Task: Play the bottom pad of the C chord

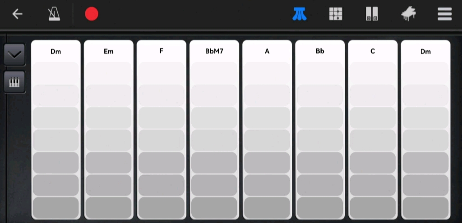Action: 373,208
